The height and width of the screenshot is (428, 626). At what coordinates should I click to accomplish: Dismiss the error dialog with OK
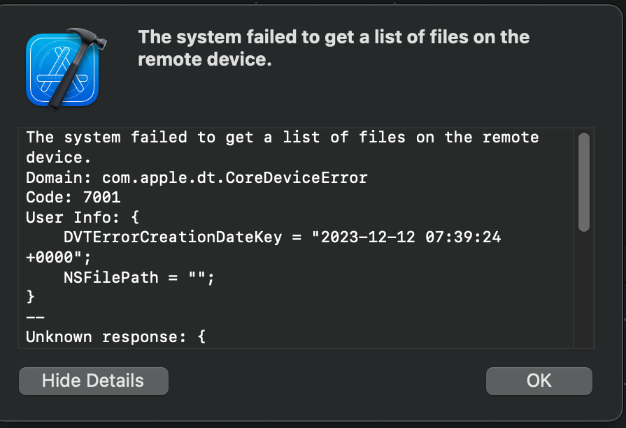click(539, 381)
